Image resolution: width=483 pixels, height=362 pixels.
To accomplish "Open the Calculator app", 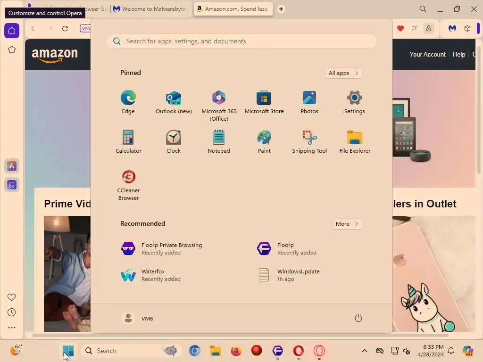I will click(x=128, y=142).
